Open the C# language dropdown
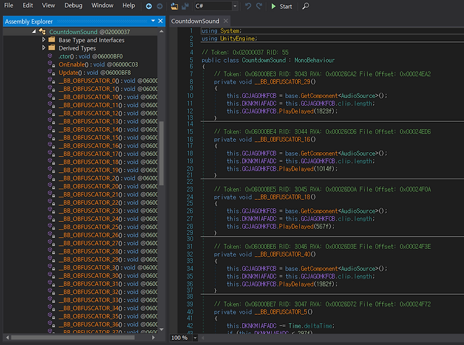The width and height of the screenshot is (464, 345). pyautogui.click(x=235, y=6)
